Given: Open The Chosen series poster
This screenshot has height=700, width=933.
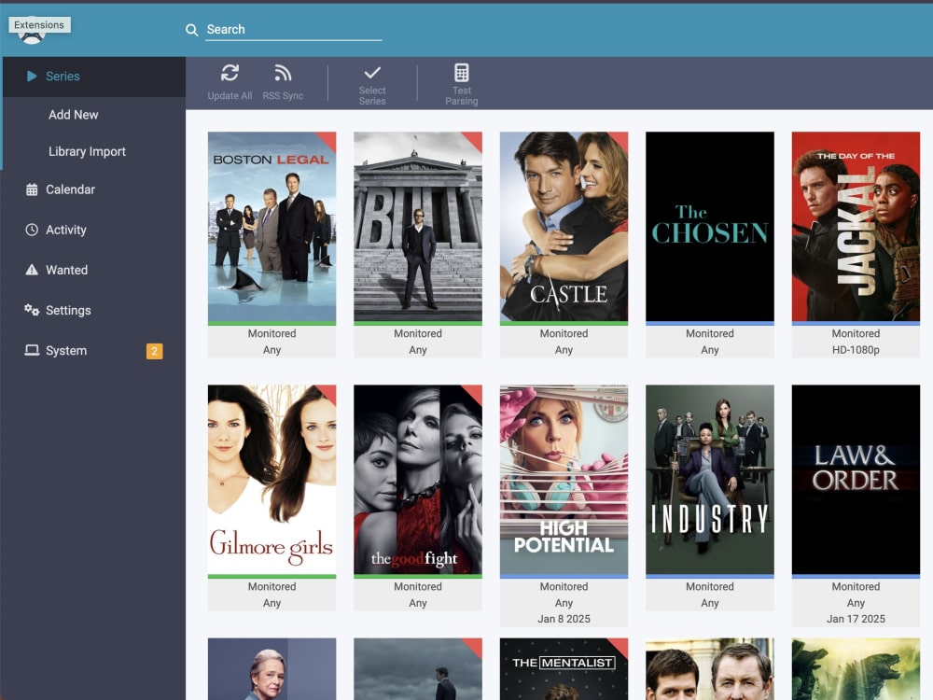Looking at the screenshot, I should (710, 226).
